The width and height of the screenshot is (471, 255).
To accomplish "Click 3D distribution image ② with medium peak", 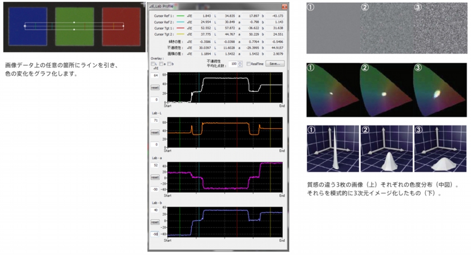I will pos(387,148).
